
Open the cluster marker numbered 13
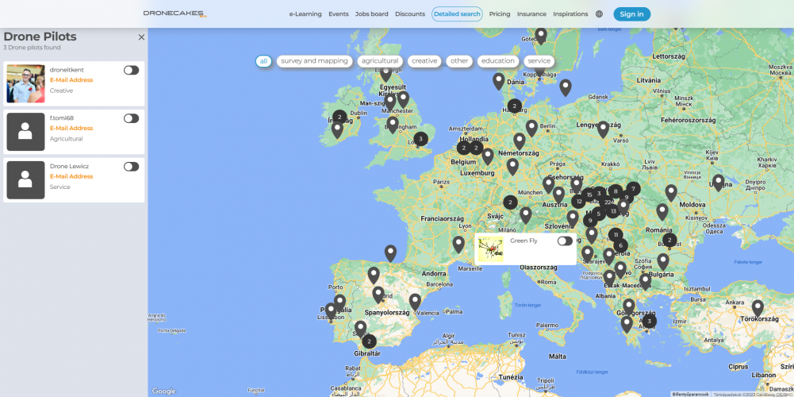[613, 211]
